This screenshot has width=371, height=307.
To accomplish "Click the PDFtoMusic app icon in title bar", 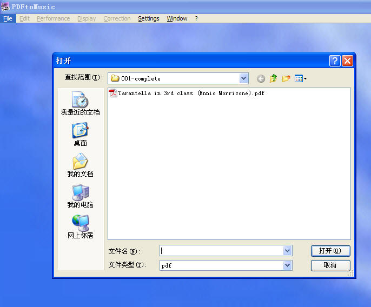I will (x=5, y=6).
